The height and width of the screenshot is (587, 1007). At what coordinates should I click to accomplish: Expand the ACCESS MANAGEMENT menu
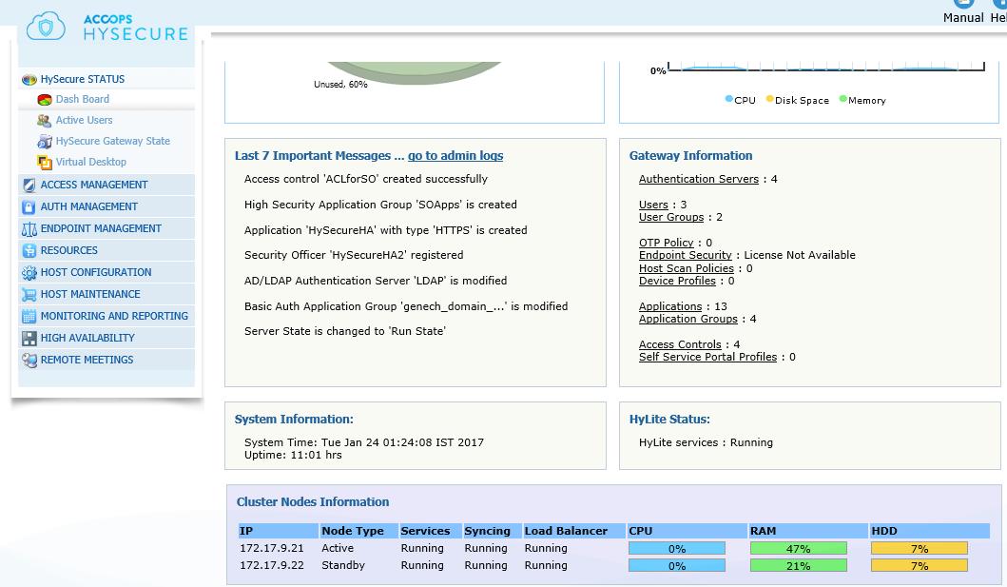pos(94,185)
